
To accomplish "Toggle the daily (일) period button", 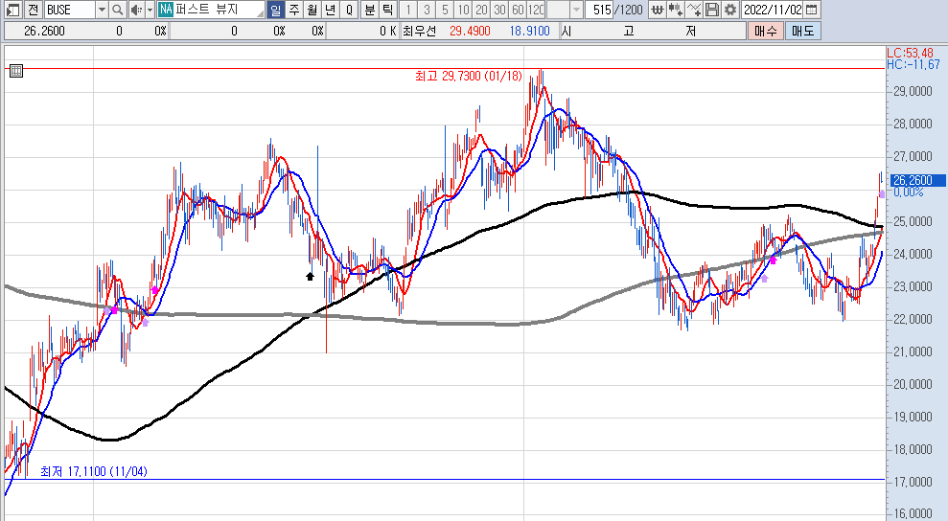I will pyautogui.click(x=275, y=10).
